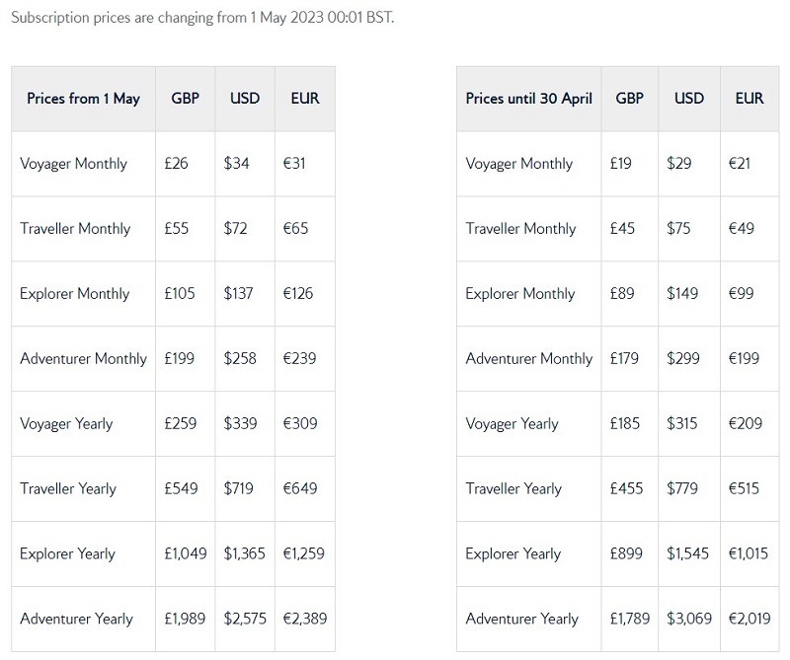Click the 'Prices until 30 April' header
Image resolution: width=790 pixels, height=660 pixels.
[x=528, y=99]
